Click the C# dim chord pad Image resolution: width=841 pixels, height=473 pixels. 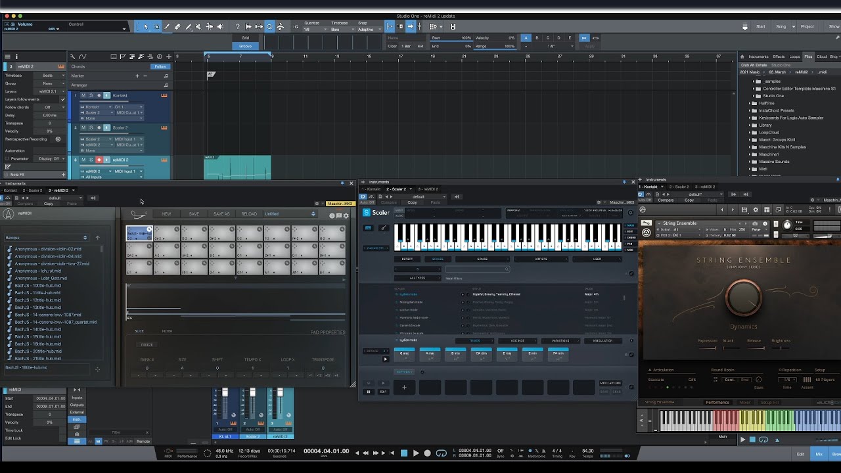pyautogui.click(x=481, y=354)
